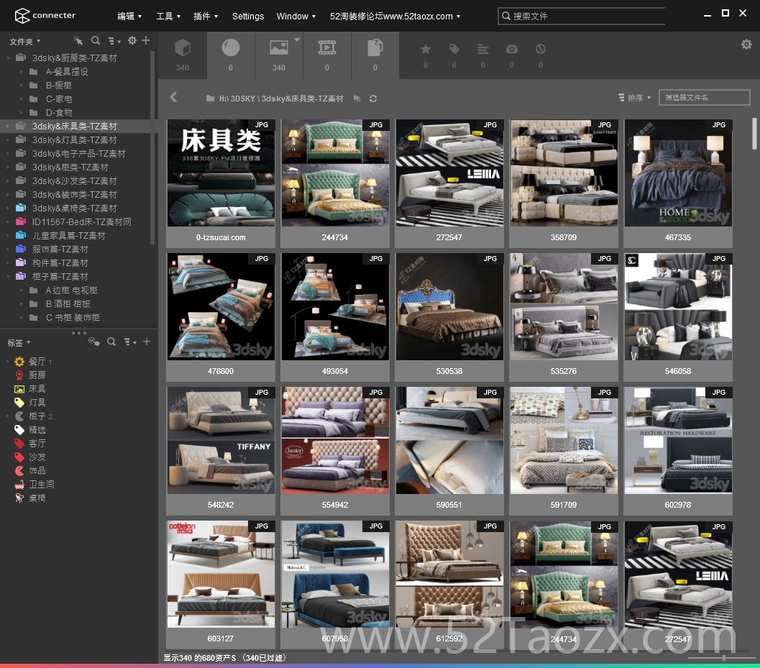
Task: Click the add folder plus icon
Action: tap(146, 41)
